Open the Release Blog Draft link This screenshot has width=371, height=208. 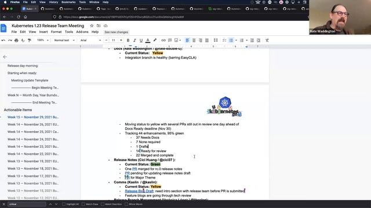(x=139, y=191)
